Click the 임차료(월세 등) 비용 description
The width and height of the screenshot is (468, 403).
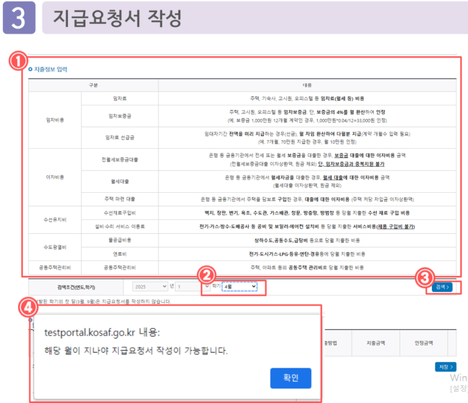[342, 98]
